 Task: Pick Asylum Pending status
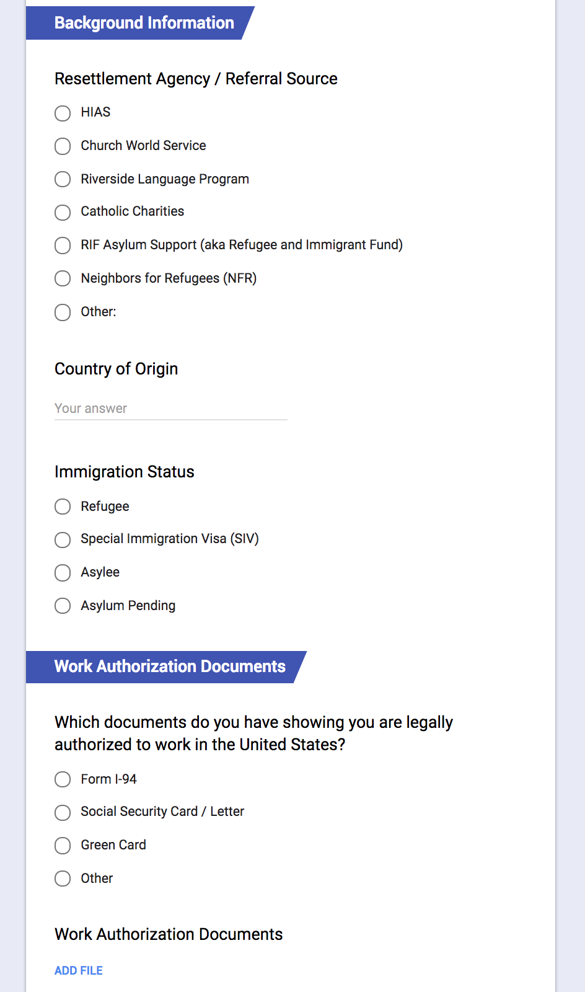pyautogui.click(x=63, y=606)
